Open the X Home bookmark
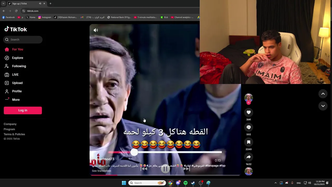332x187 pixels. click(x=31, y=17)
